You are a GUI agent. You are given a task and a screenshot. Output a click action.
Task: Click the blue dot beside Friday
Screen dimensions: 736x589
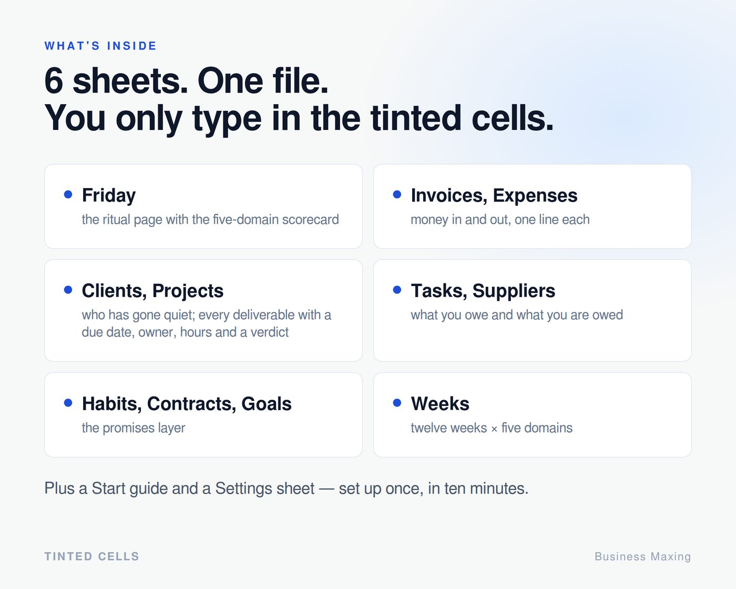coord(68,195)
